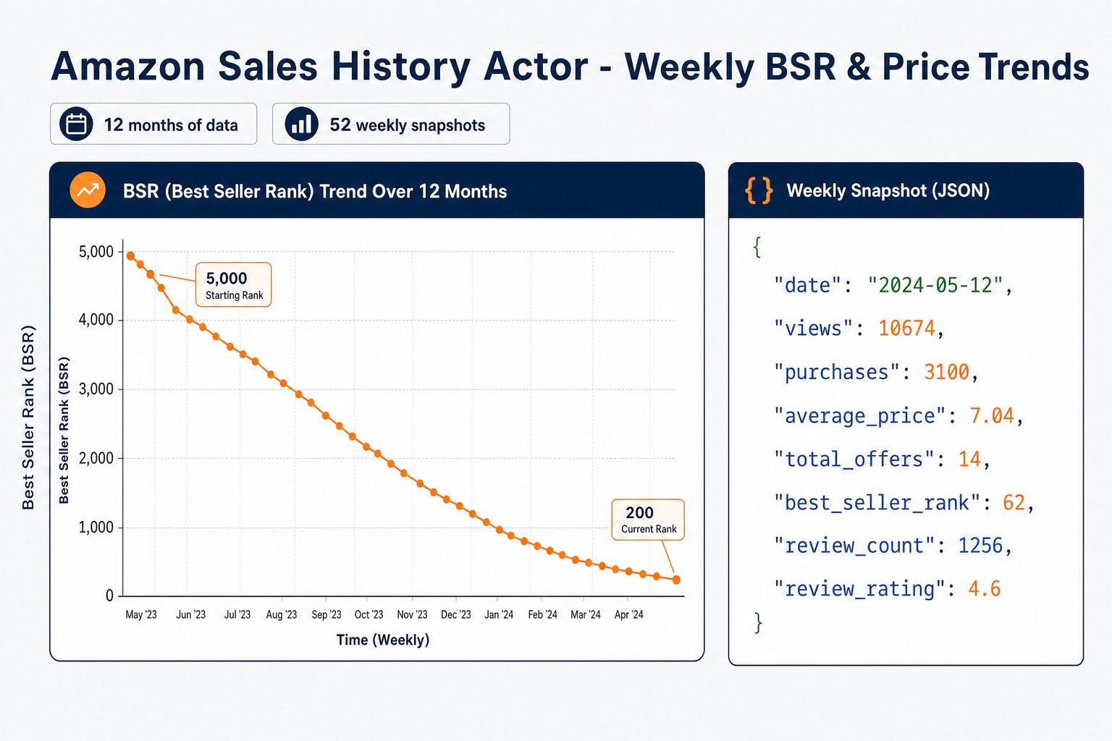1112x741 pixels.
Task: Click the "average_price" JSON key
Action: (x=860, y=415)
